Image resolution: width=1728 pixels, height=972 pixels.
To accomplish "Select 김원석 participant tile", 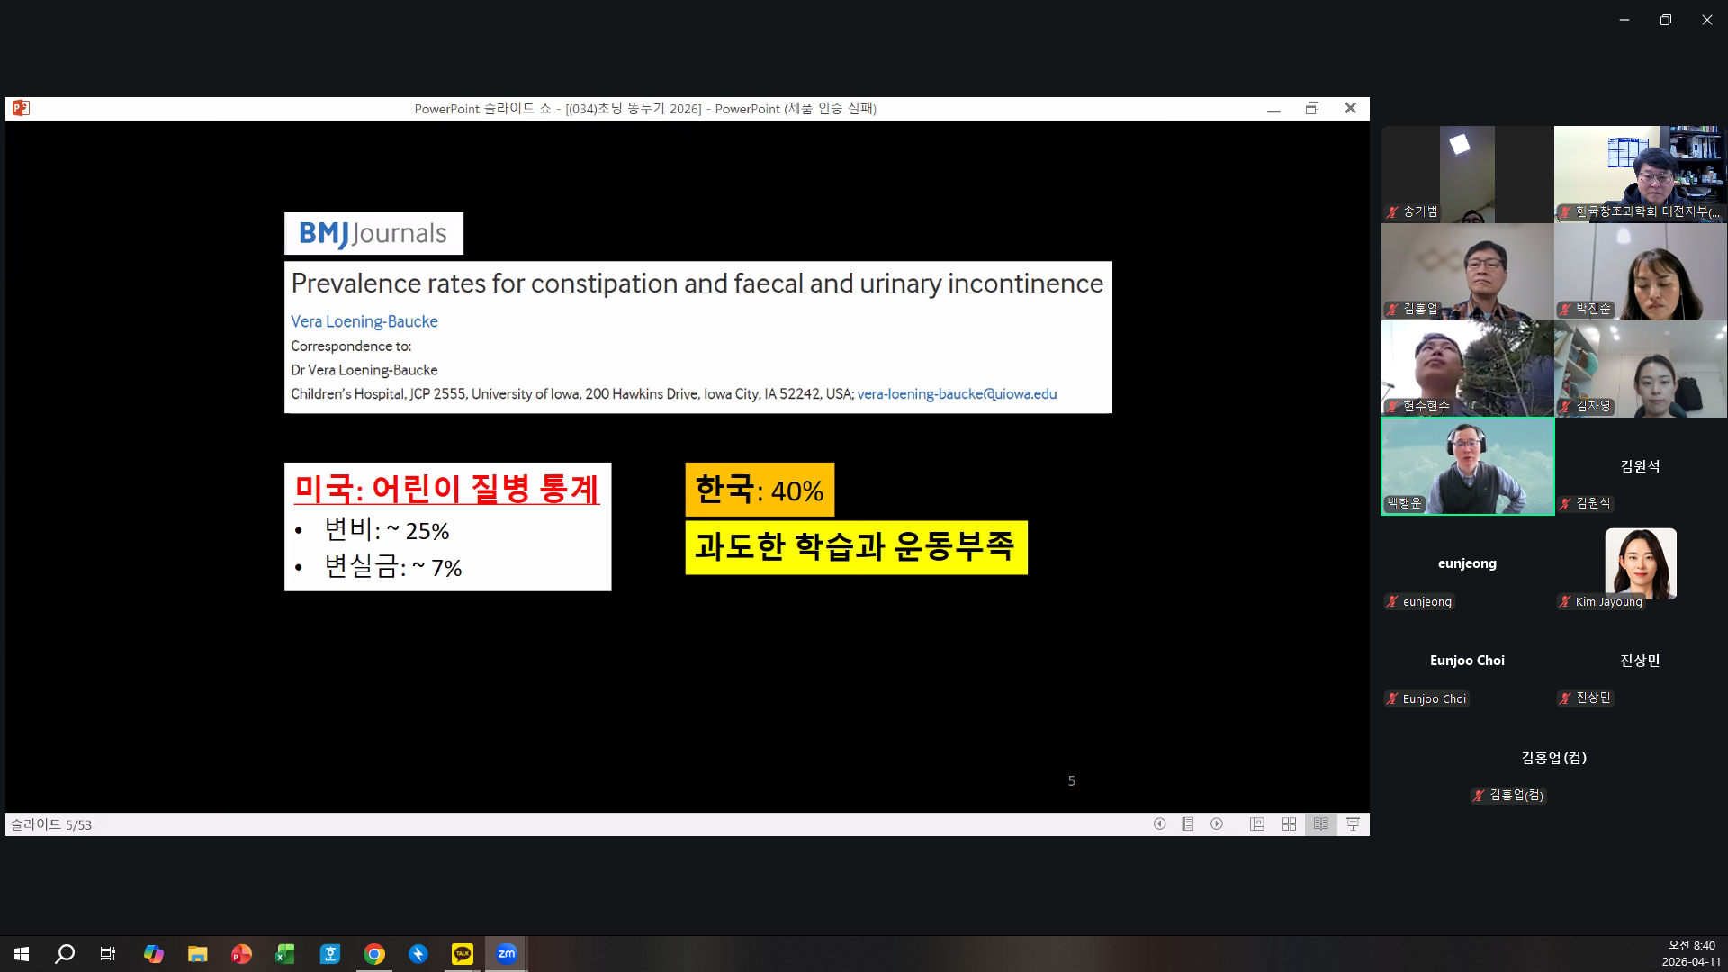I will (1640, 465).
